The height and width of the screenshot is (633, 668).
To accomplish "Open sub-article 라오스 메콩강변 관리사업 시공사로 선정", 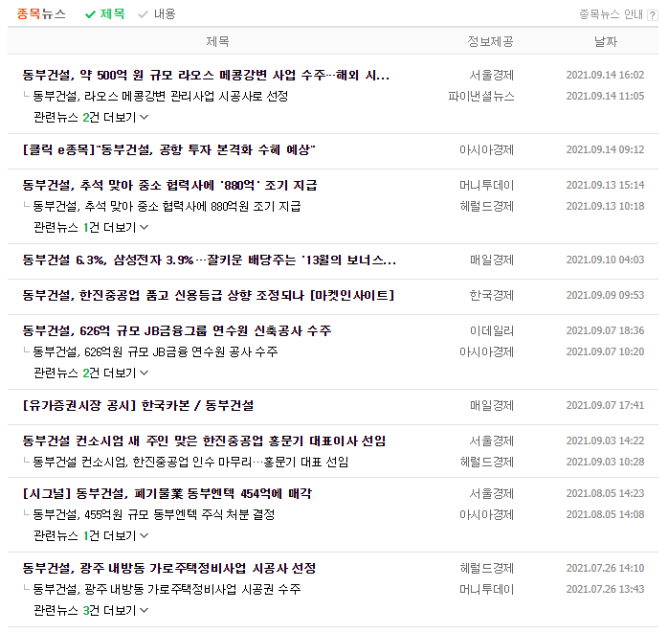I will coord(161,96).
